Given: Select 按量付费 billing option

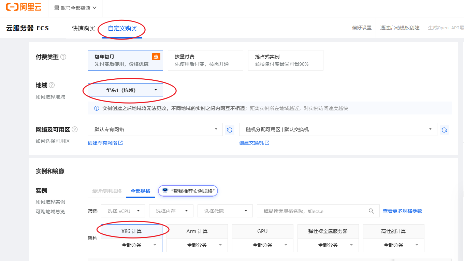Looking at the screenshot, I should (x=205, y=60).
